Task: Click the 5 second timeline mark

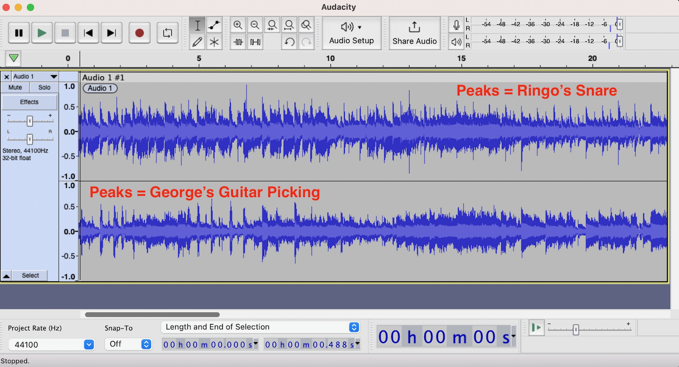Action: pyautogui.click(x=199, y=59)
